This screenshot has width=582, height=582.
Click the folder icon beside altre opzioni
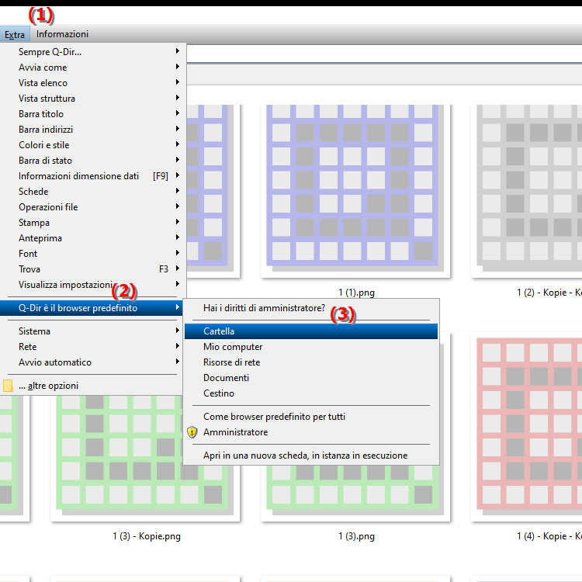pos(8,386)
